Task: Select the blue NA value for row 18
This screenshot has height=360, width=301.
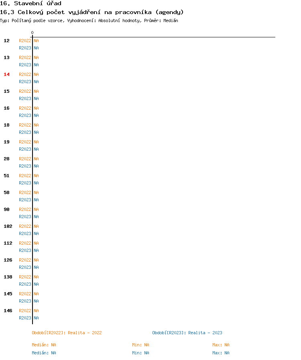Action: pyautogui.click(x=36, y=132)
